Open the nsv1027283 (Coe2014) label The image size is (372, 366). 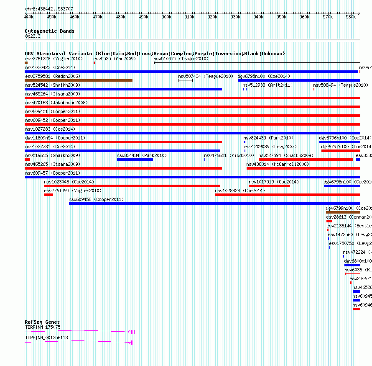tap(50, 129)
